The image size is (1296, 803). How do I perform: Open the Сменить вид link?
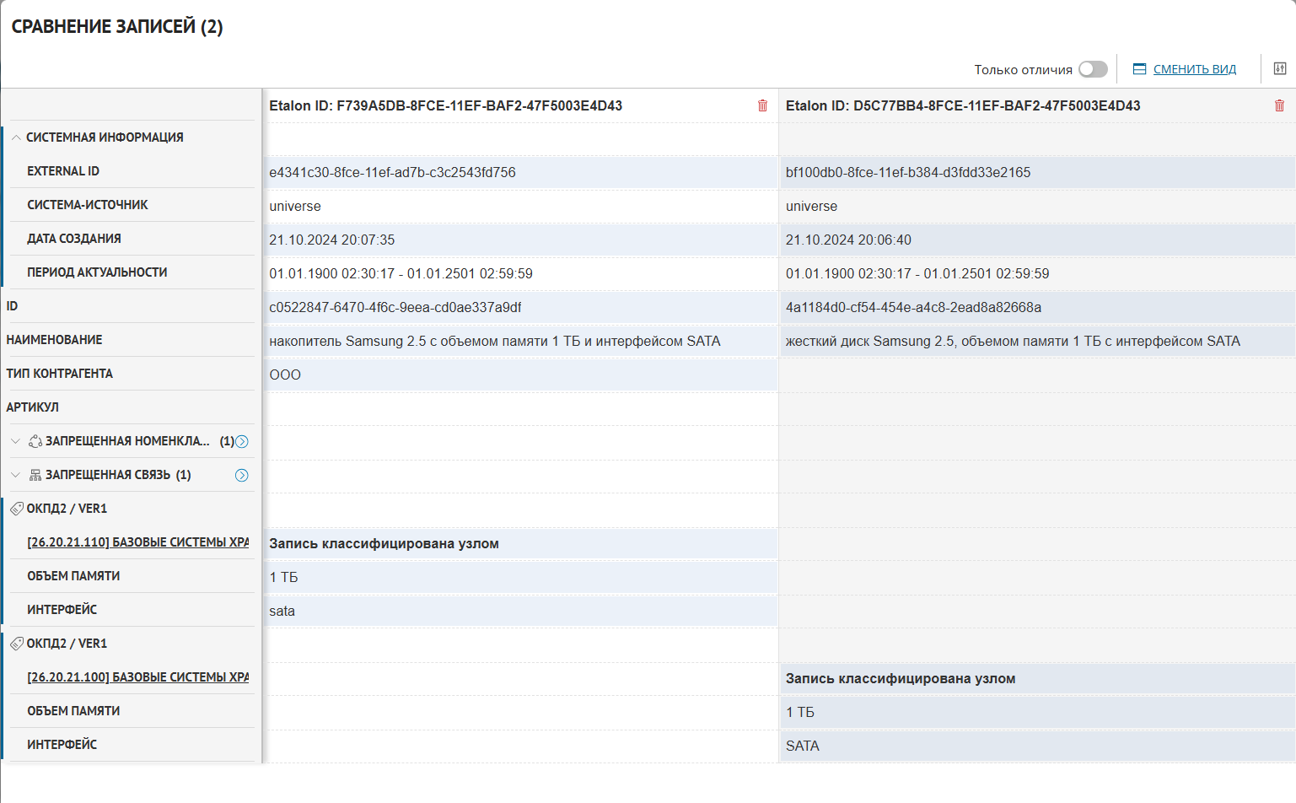point(1194,69)
